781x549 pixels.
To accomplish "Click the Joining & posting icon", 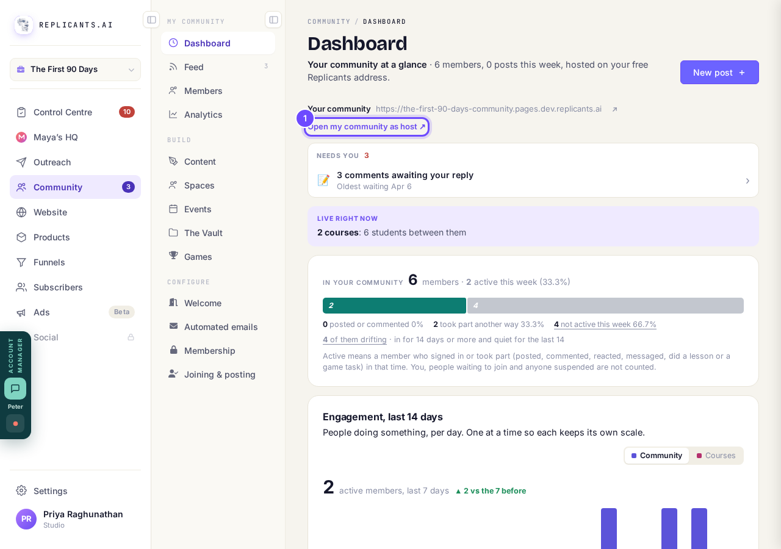I will pos(173,374).
